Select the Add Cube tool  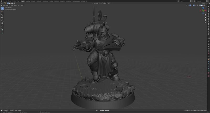coord(2,33)
